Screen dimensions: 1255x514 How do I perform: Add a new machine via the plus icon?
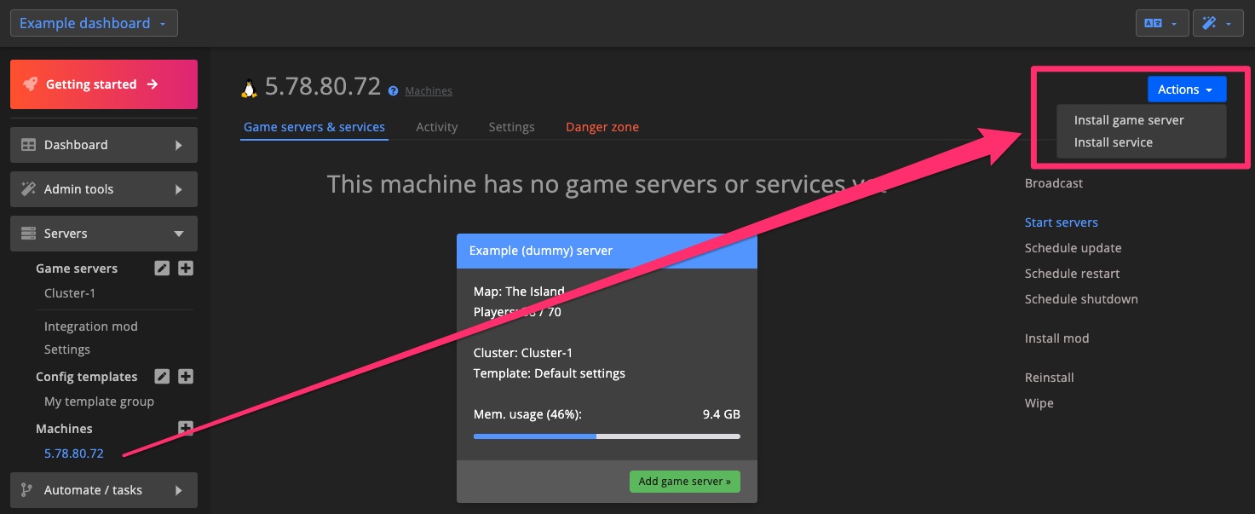pyautogui.click(x=185, y=428)
